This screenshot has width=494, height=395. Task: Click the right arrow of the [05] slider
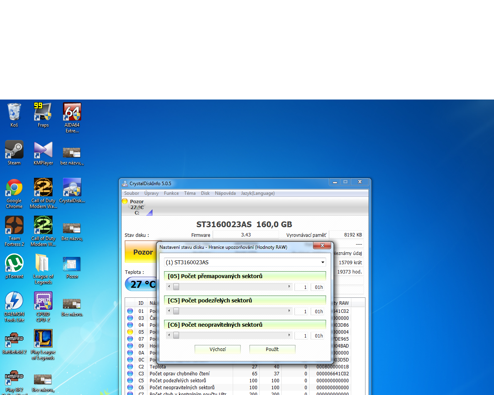(289, 287)
